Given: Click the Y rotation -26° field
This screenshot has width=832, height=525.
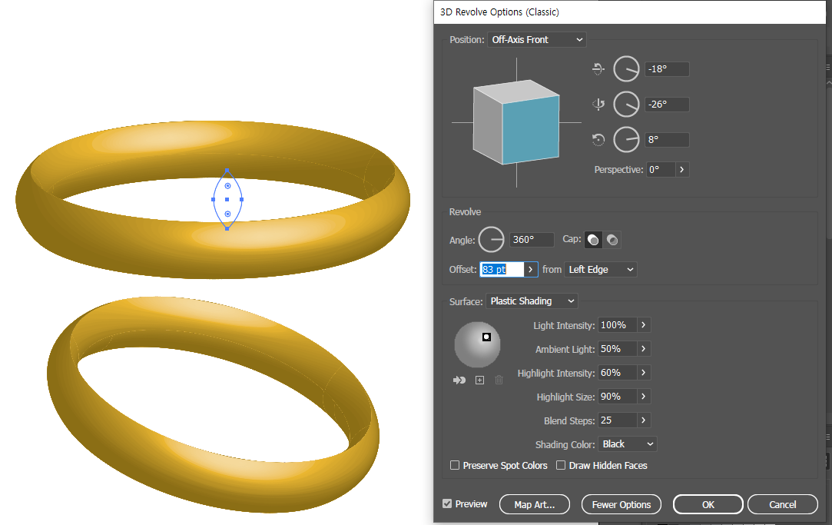Looking at the screenshot, I should [667, 105].
